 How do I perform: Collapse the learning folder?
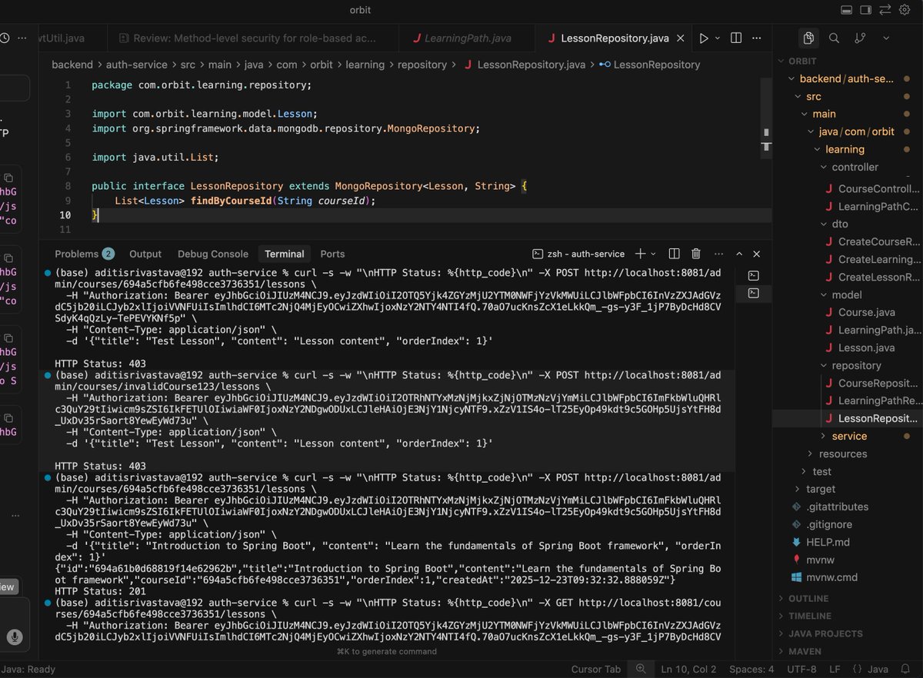tap(845, 149)
